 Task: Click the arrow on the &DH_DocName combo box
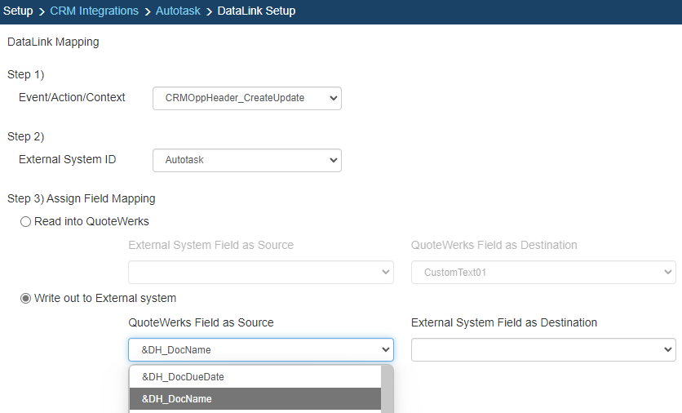point(385,350)
